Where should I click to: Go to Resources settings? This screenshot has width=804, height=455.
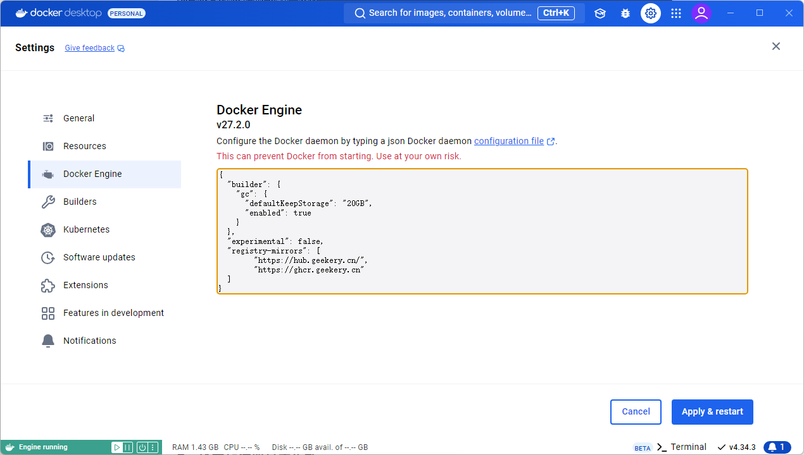click(84, 146)
